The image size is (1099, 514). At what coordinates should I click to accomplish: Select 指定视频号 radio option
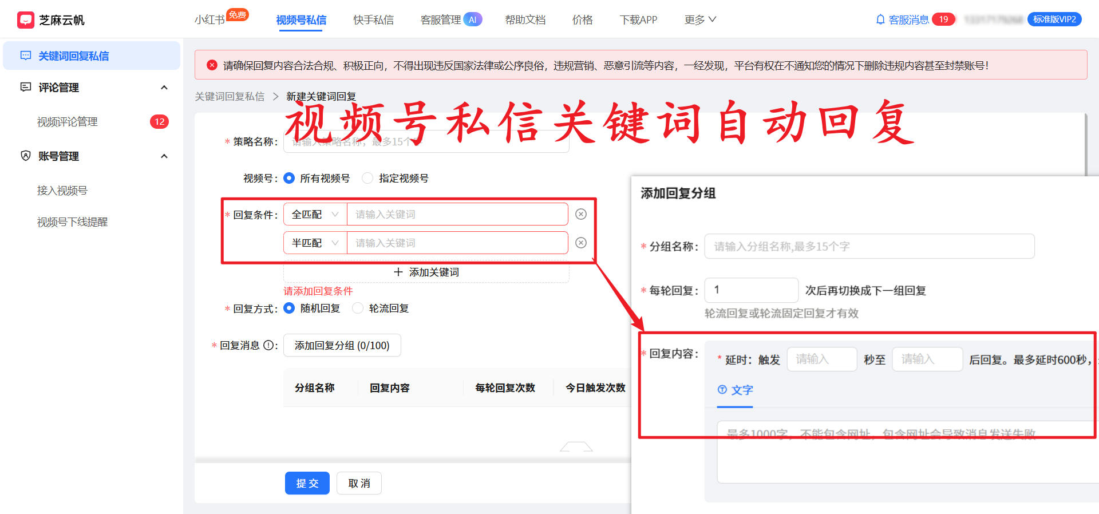367,178
